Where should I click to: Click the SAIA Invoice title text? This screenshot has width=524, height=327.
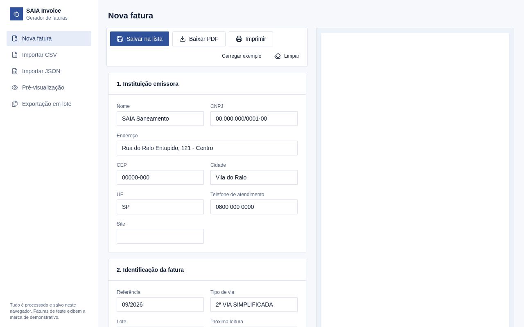click(43, 11)
